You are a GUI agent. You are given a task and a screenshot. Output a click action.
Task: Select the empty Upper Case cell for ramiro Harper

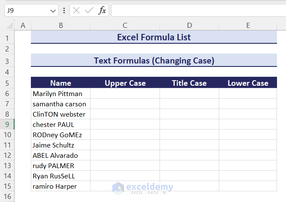(125, 186)
